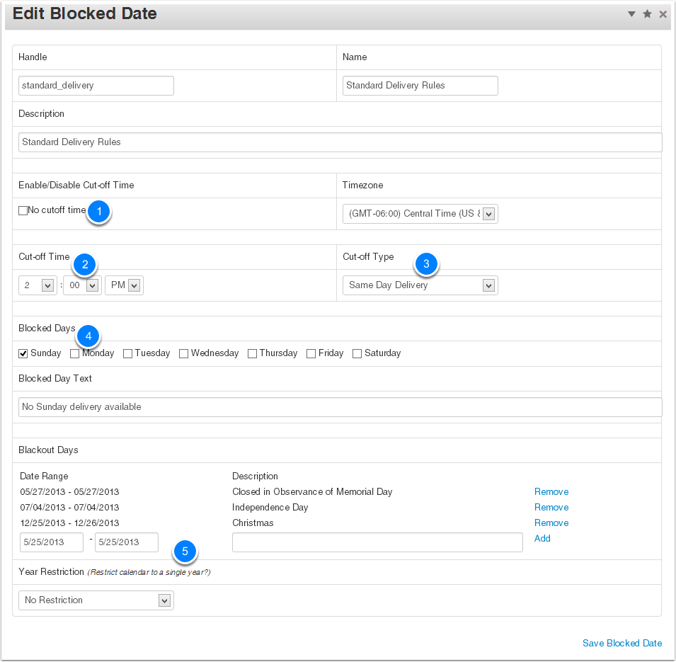Tick the Saturday blocked day checkbox
This screenshot has height=662, width=676.
pos(357,353)
